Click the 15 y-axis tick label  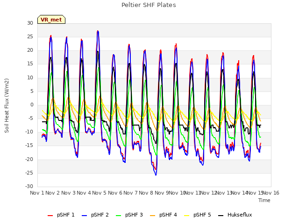pos(30,64)
